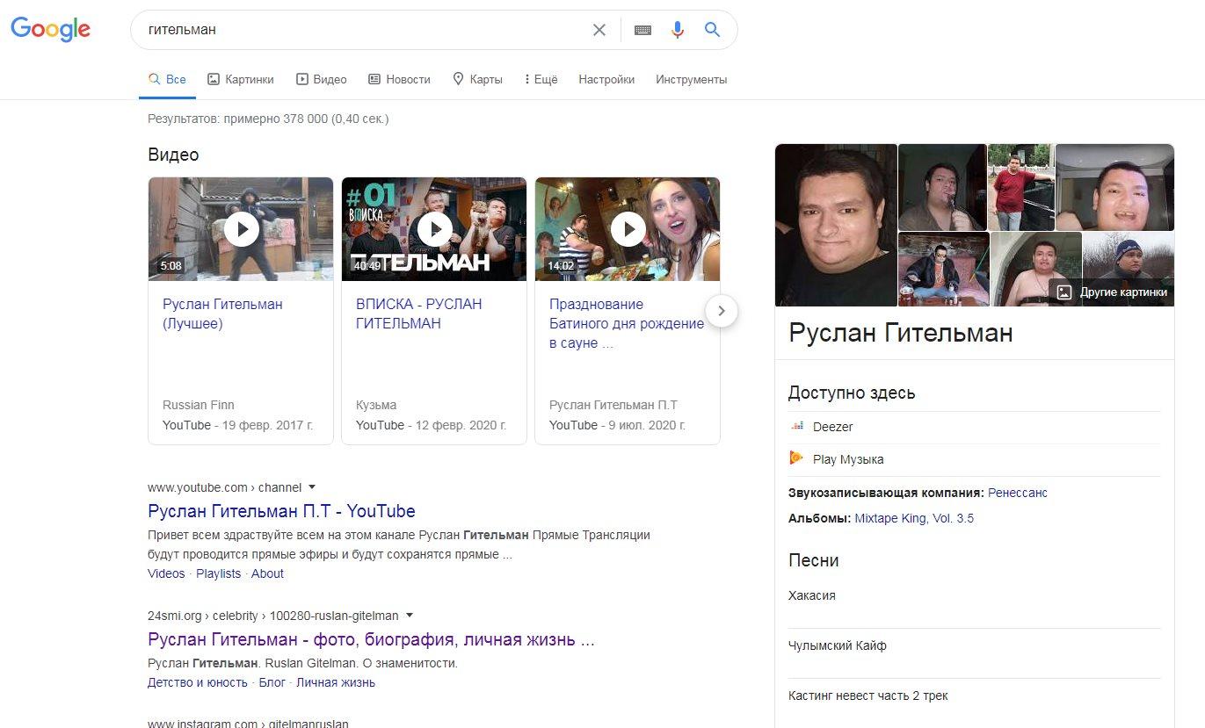Play the 14:02 sauna birthday video

(x=628, y=229)
